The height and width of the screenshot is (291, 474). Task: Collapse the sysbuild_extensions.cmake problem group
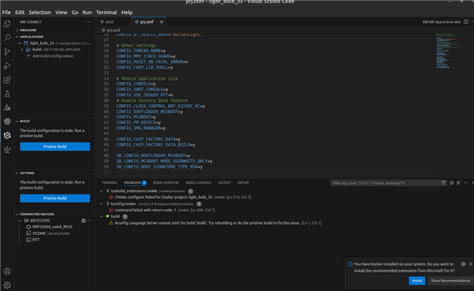coord(101,191)
